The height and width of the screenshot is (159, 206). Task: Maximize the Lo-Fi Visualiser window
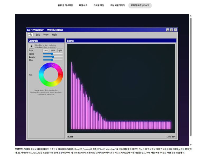point(171,30)
